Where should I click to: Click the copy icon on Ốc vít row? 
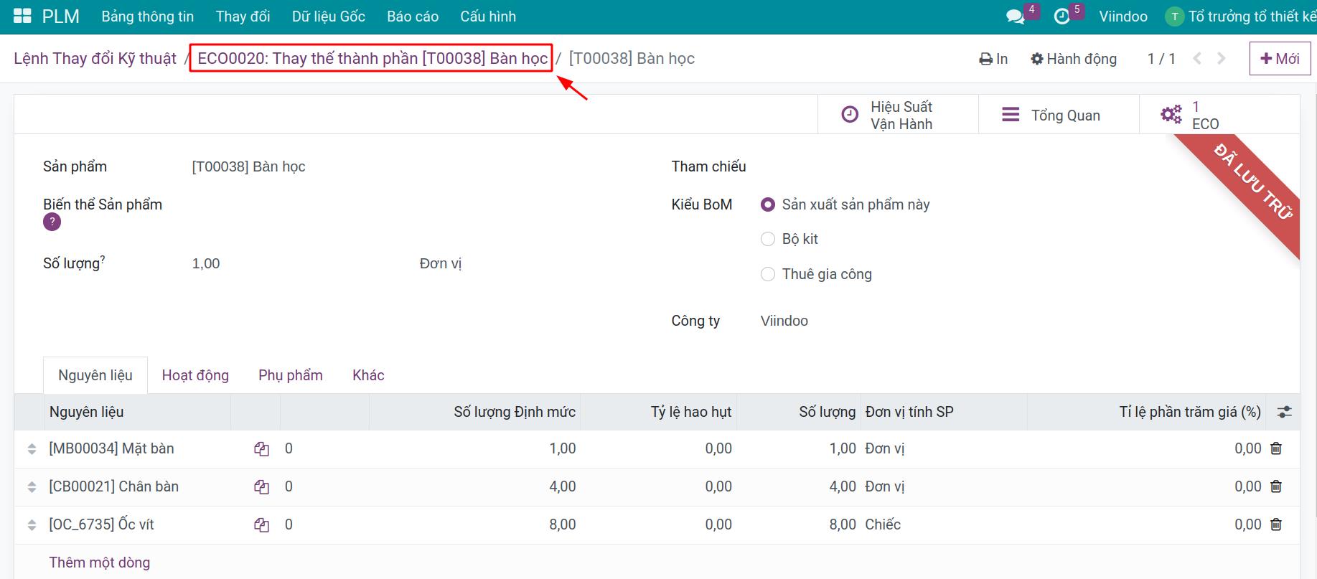261,525
